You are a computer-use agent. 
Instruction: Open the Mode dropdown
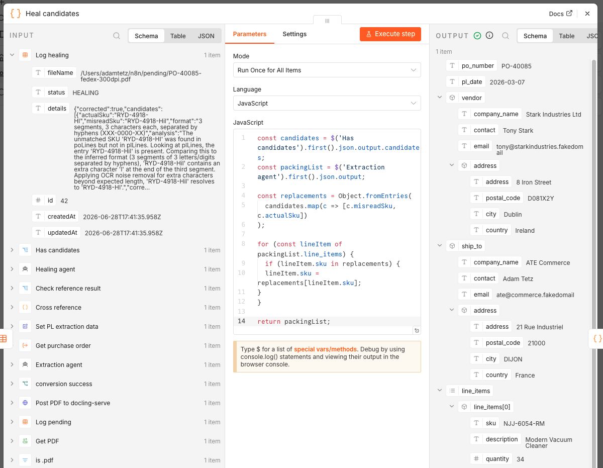(x=327, y=70)
